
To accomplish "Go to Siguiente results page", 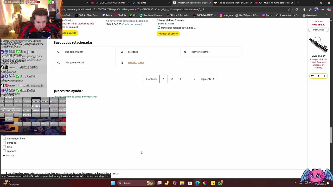I will (x=207, y=79).
